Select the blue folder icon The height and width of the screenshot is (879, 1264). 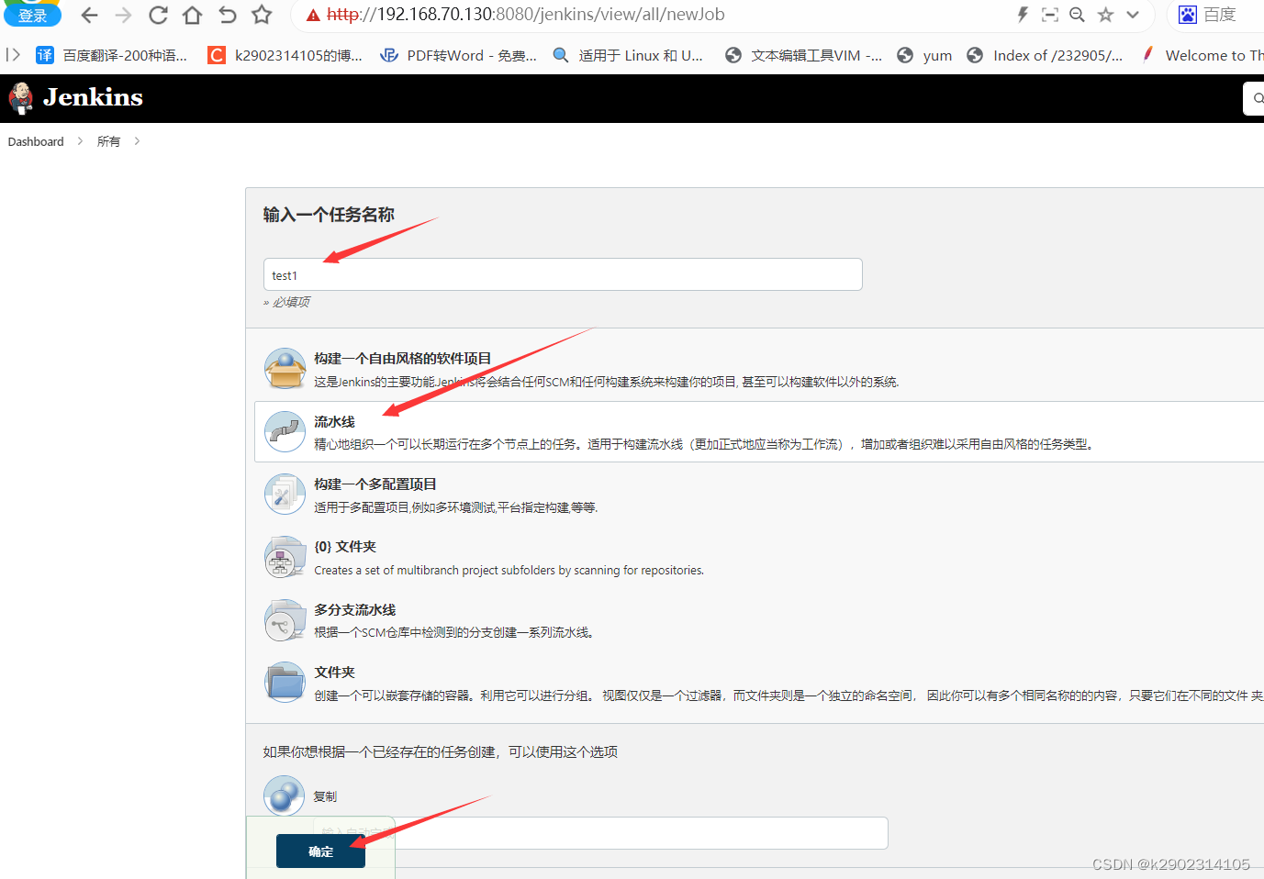[285, 683]
